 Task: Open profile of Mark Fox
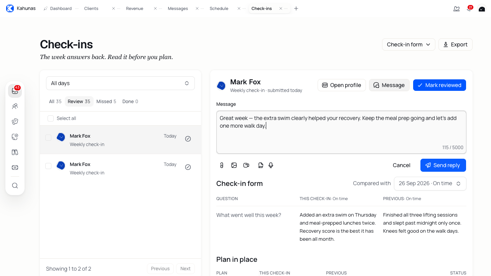(x=342, y=85)
